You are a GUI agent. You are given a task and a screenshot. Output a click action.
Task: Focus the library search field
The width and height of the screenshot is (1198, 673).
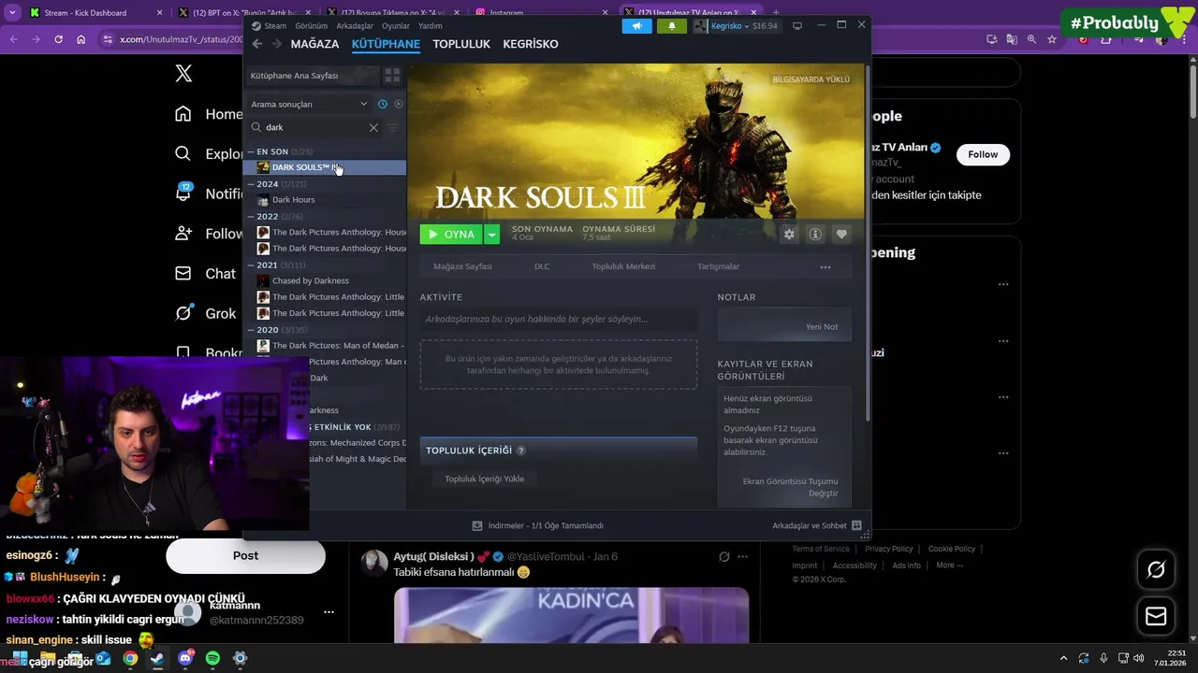click(314, 127)
